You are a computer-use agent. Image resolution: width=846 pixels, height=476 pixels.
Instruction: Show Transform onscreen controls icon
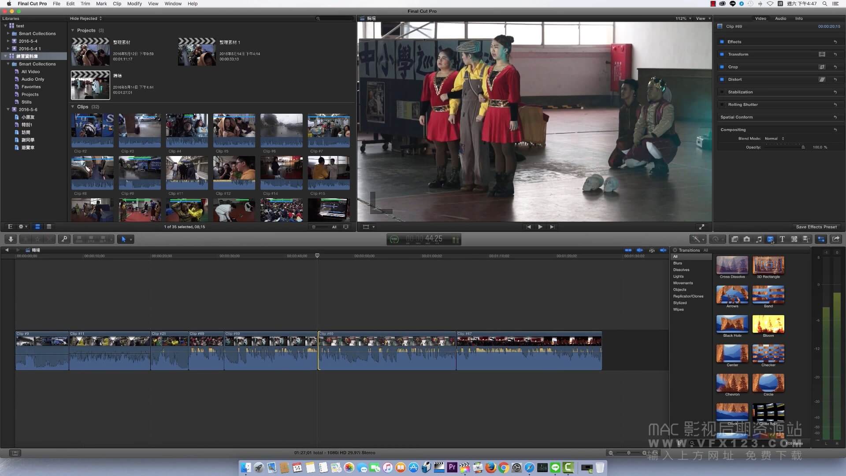pos(822,54)
